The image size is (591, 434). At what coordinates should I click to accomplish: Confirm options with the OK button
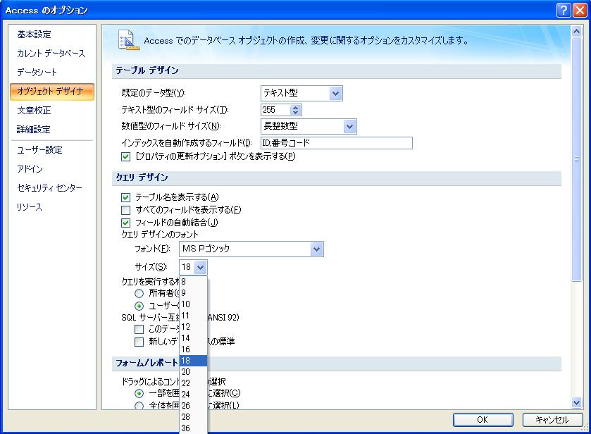click(x=483, y=420)
